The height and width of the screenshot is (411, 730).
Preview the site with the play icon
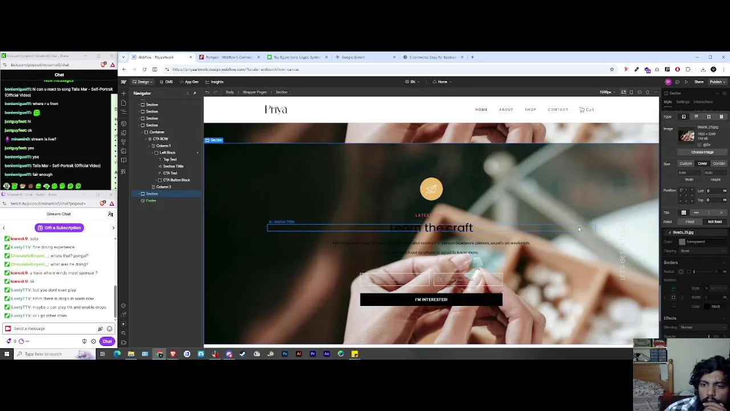coord(686,82)
